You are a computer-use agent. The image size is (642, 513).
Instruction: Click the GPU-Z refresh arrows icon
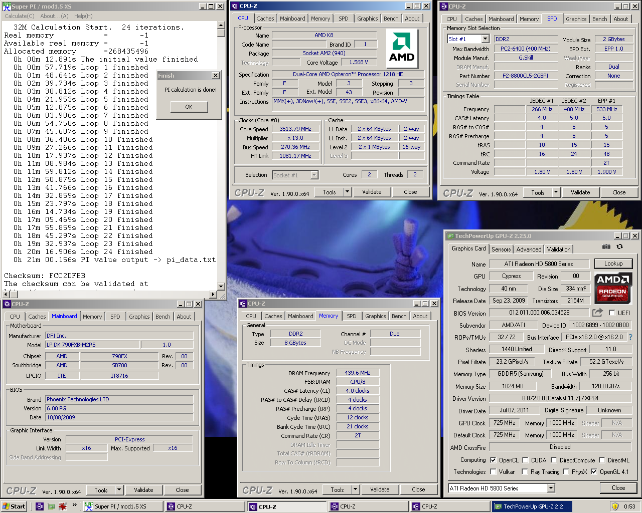(x=619, y=246)
